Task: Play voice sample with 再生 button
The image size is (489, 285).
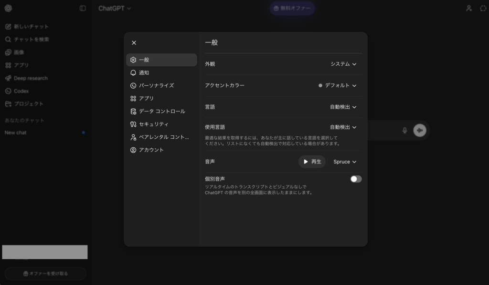Action: pos(312,162)
